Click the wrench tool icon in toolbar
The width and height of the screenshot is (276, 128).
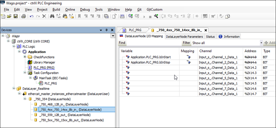(156, 16)
